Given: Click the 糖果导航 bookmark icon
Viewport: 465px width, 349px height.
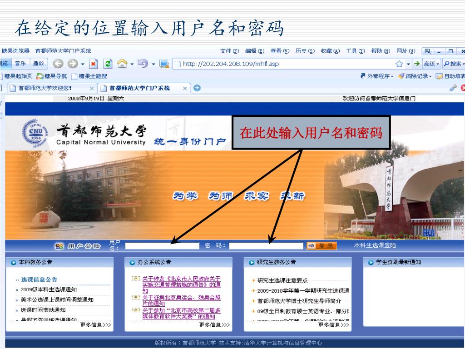Looking at the screenshot, I should [40, 76].
